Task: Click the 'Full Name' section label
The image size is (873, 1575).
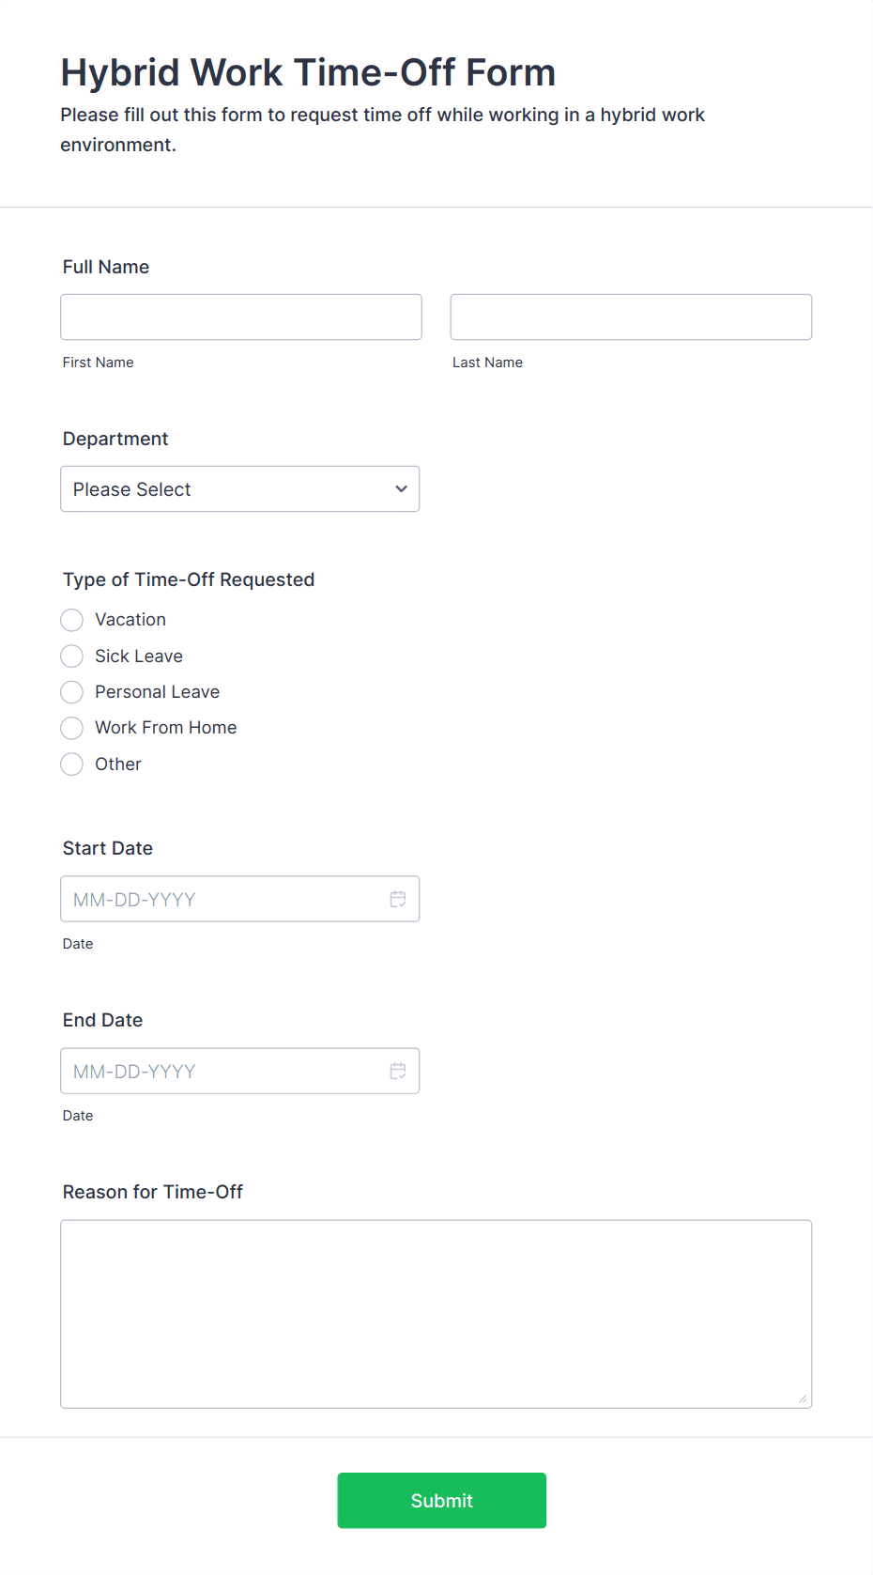Action: pyautogui.click(x=105, y=267)
